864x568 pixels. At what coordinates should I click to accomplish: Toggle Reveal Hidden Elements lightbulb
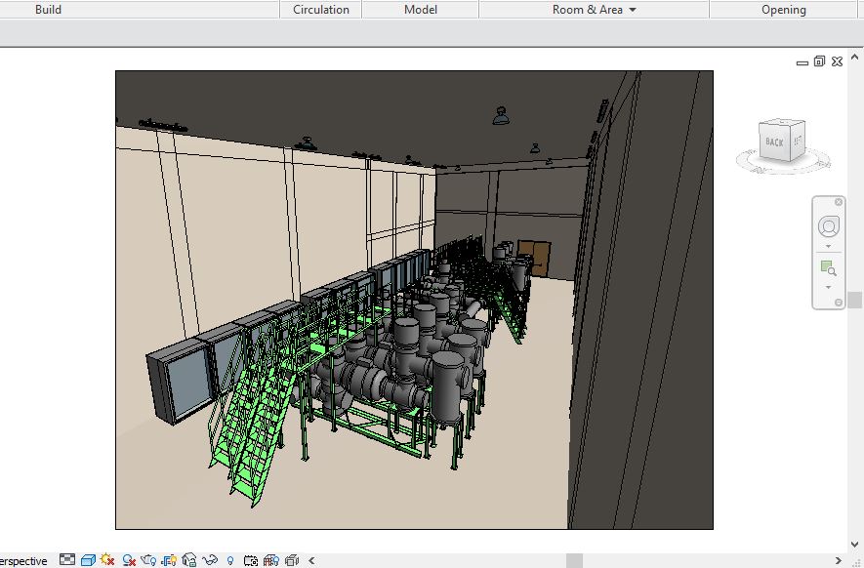coord(230,560)
